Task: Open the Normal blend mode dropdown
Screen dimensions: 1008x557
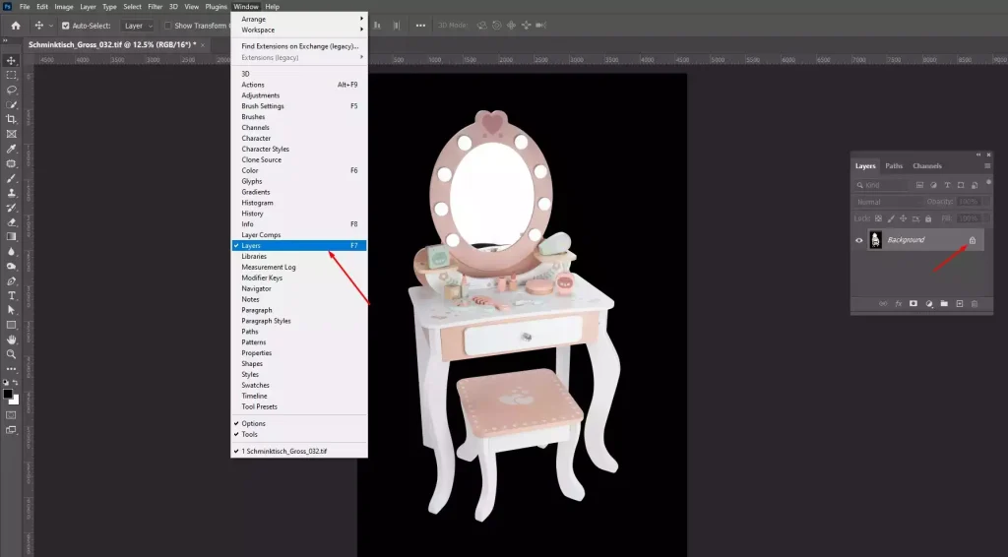Action: 888,202
